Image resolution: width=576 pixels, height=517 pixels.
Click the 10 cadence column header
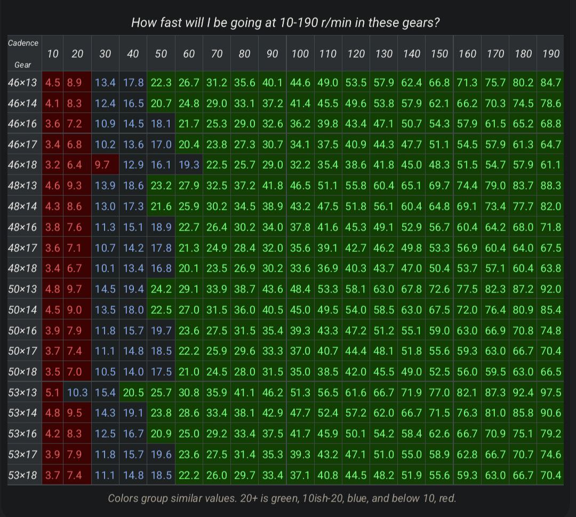(52, 54)
